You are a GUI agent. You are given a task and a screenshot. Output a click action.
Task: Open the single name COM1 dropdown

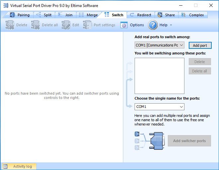[x=160, y=107]
